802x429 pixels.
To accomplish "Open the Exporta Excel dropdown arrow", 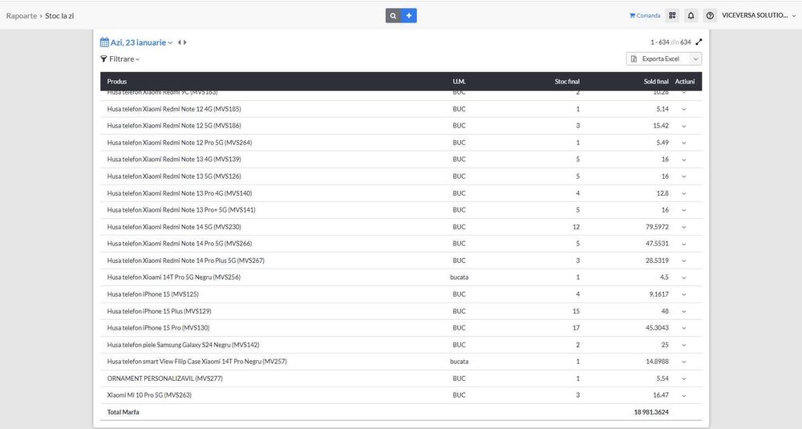I will coord(695,59).
